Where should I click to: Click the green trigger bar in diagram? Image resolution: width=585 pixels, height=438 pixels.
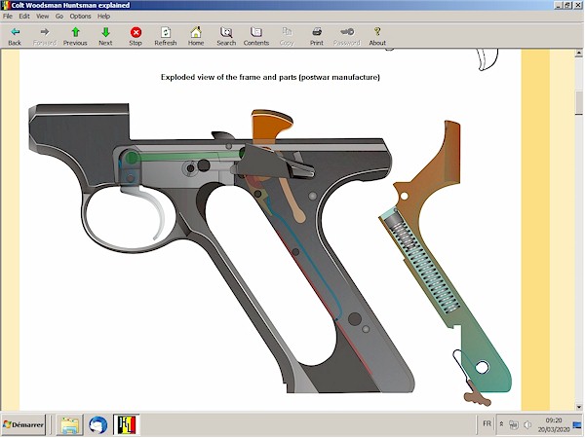[x=186, y=157]
